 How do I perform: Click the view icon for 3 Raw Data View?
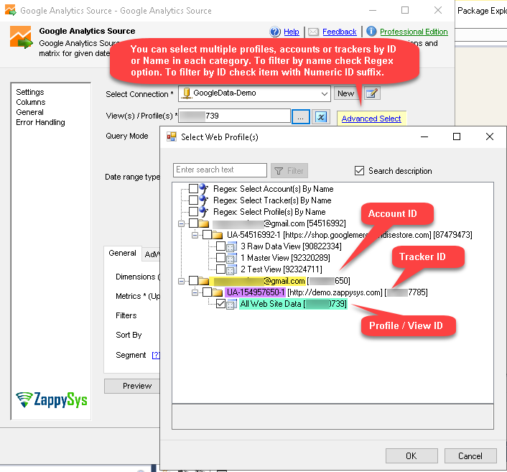[231, 246]
